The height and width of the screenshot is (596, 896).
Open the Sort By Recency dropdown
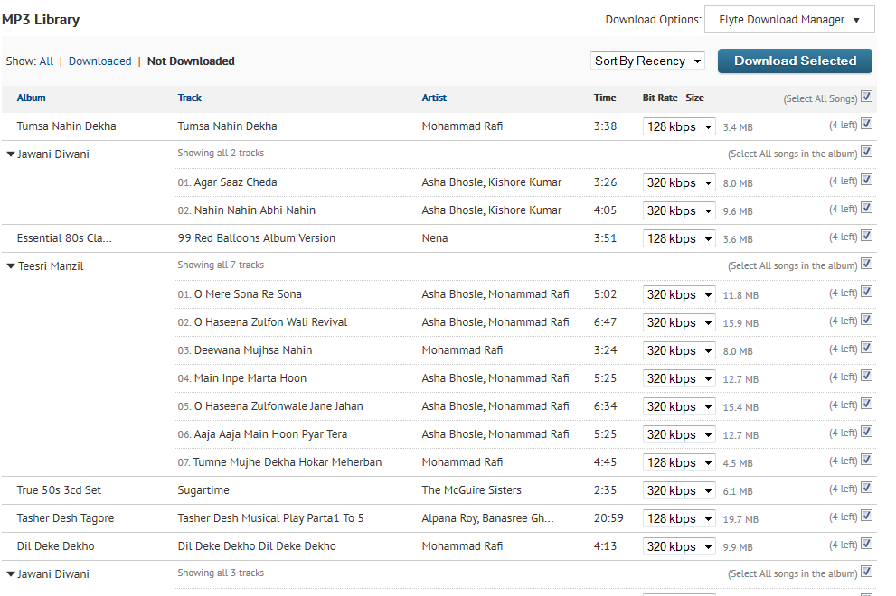(647, 61)
